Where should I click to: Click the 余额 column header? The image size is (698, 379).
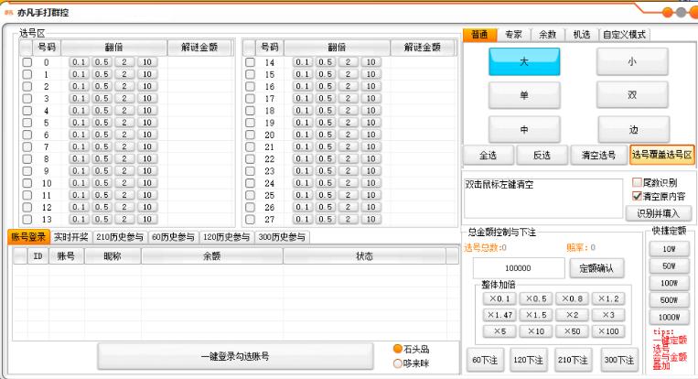click(212, 256)
